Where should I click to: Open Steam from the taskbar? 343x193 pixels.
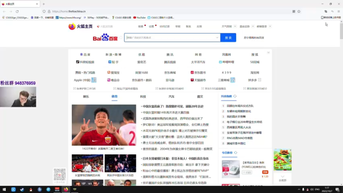(x=22, y=190)
